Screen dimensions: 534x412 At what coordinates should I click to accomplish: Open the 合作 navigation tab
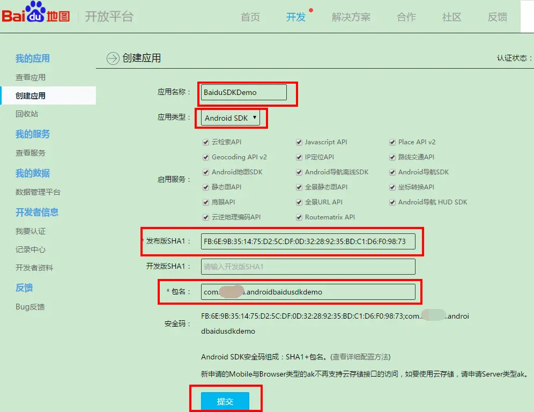click(x=406, y=17)
